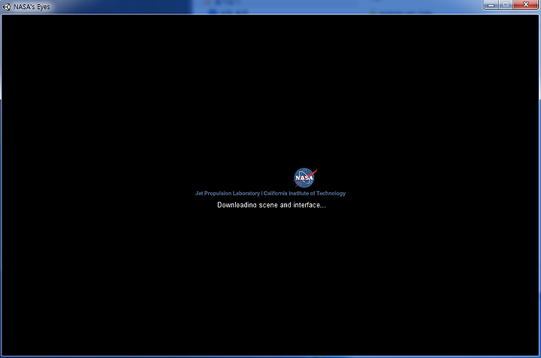Click 'Jet Propulsion Laboratory | California Institute of Technology' text
Image resolution: width=541 pixels, height=358 pixels.
[x=270, y=194]
